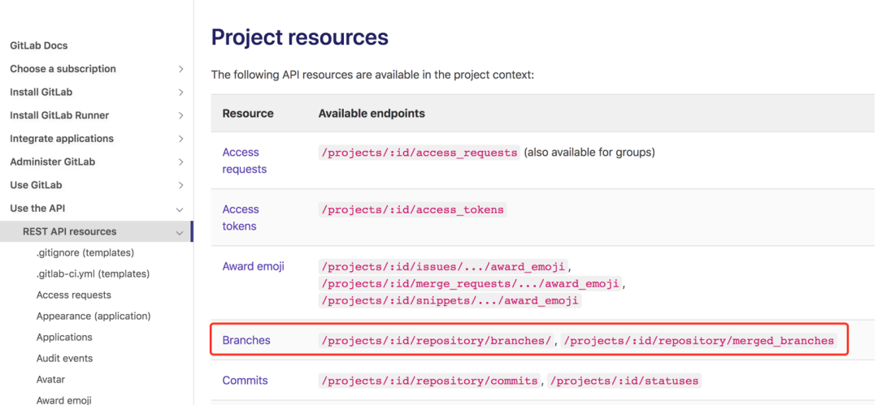Open Audit events sidebar item
The width and height of the screenshot is (878, 405).
[64, 358]
